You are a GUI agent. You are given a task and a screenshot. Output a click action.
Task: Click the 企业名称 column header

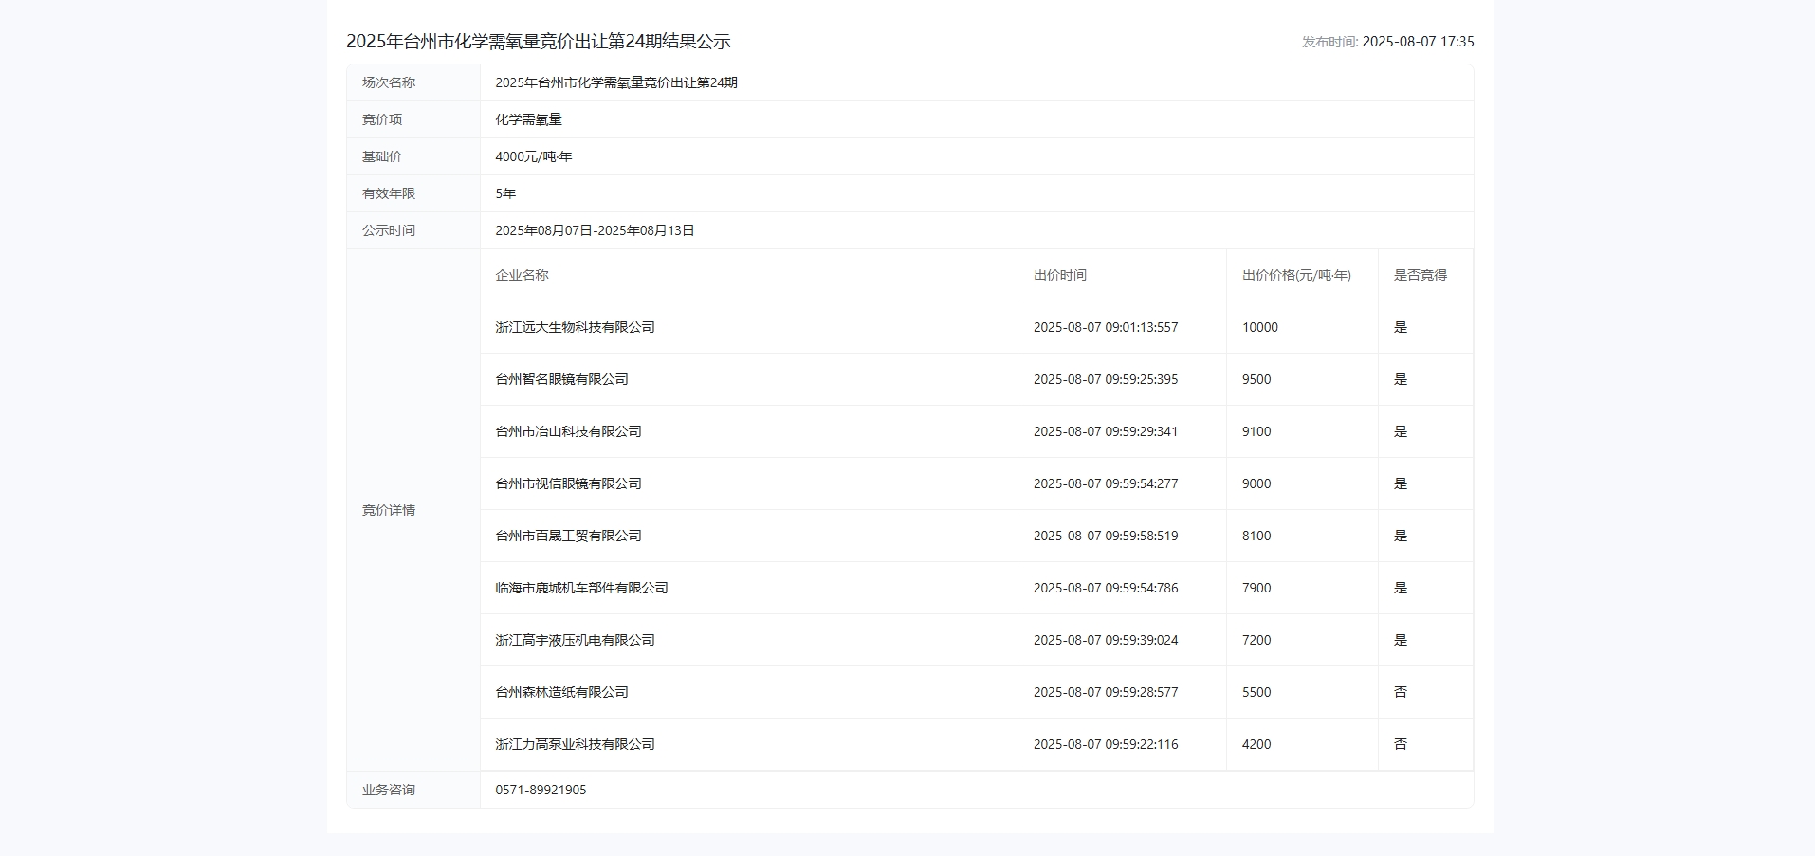521,275
